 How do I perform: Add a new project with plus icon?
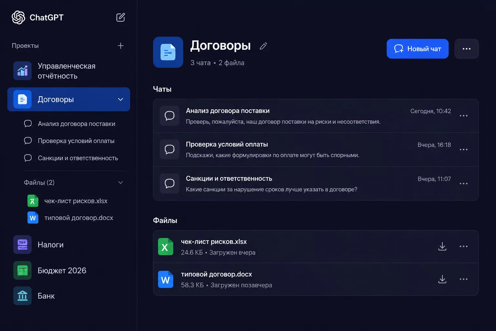coord(120,46)
